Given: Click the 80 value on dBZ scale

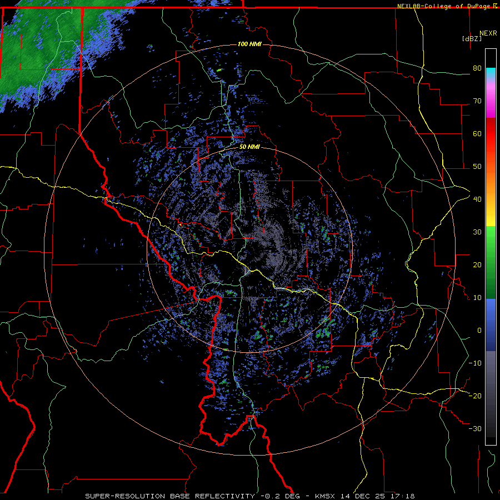Looking at the screenshot, I should click(x=477, y=68).
